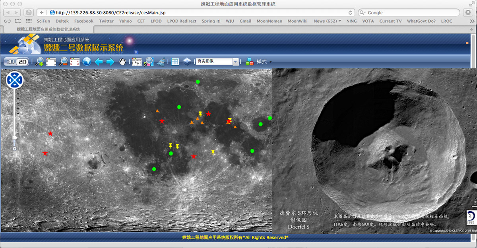Viewport: 477px width, 248px height.
Task: Select the 嫦娥工程地面应用系统数据管理系统 browser tab
Action: point(48,29)
